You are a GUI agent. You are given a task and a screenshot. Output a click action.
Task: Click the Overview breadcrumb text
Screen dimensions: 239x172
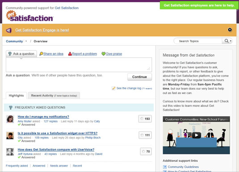click(41, 41)
